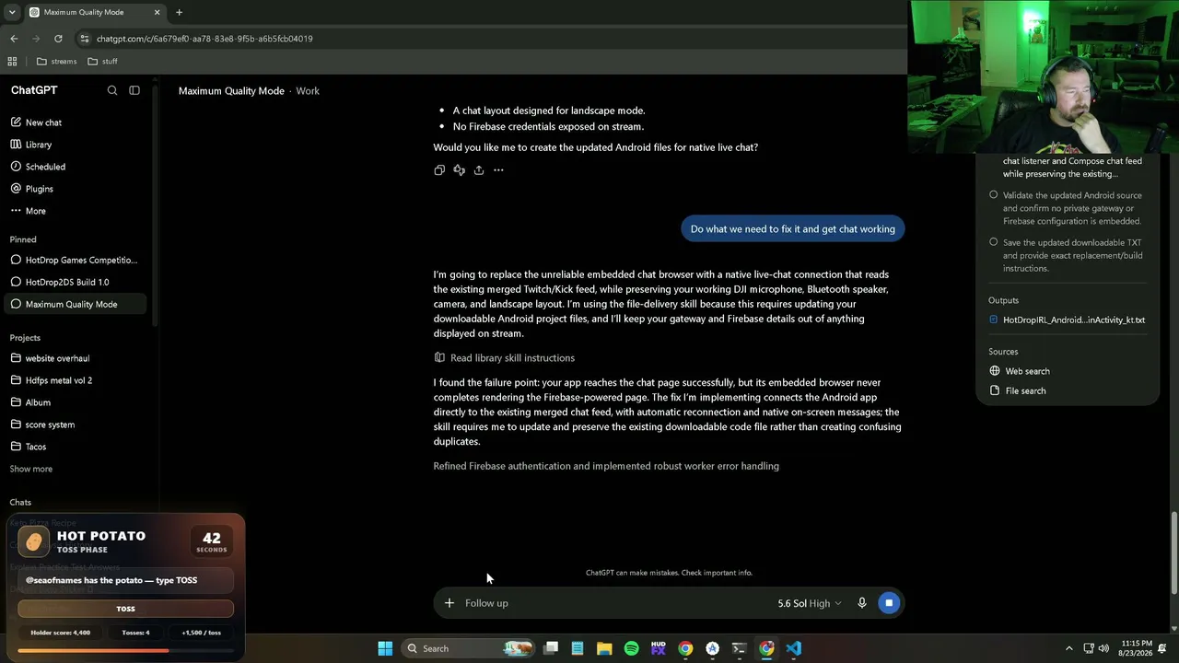Screen dimensions: 1179x663
Task: Switch to the Maximum Quality Mode tab
Action: pyautogui.click(x=94, y=13)
